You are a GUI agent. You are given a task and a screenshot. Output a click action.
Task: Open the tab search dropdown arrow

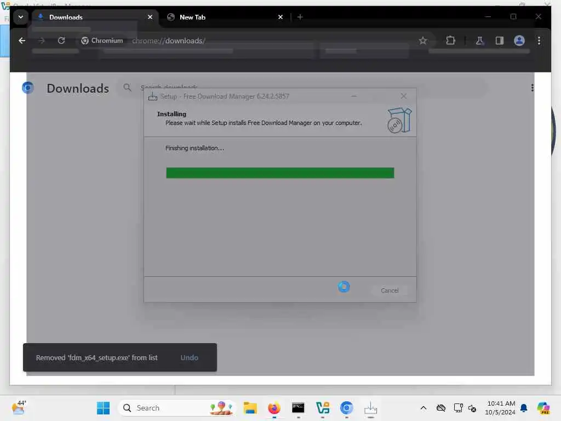tap(21, 17)
